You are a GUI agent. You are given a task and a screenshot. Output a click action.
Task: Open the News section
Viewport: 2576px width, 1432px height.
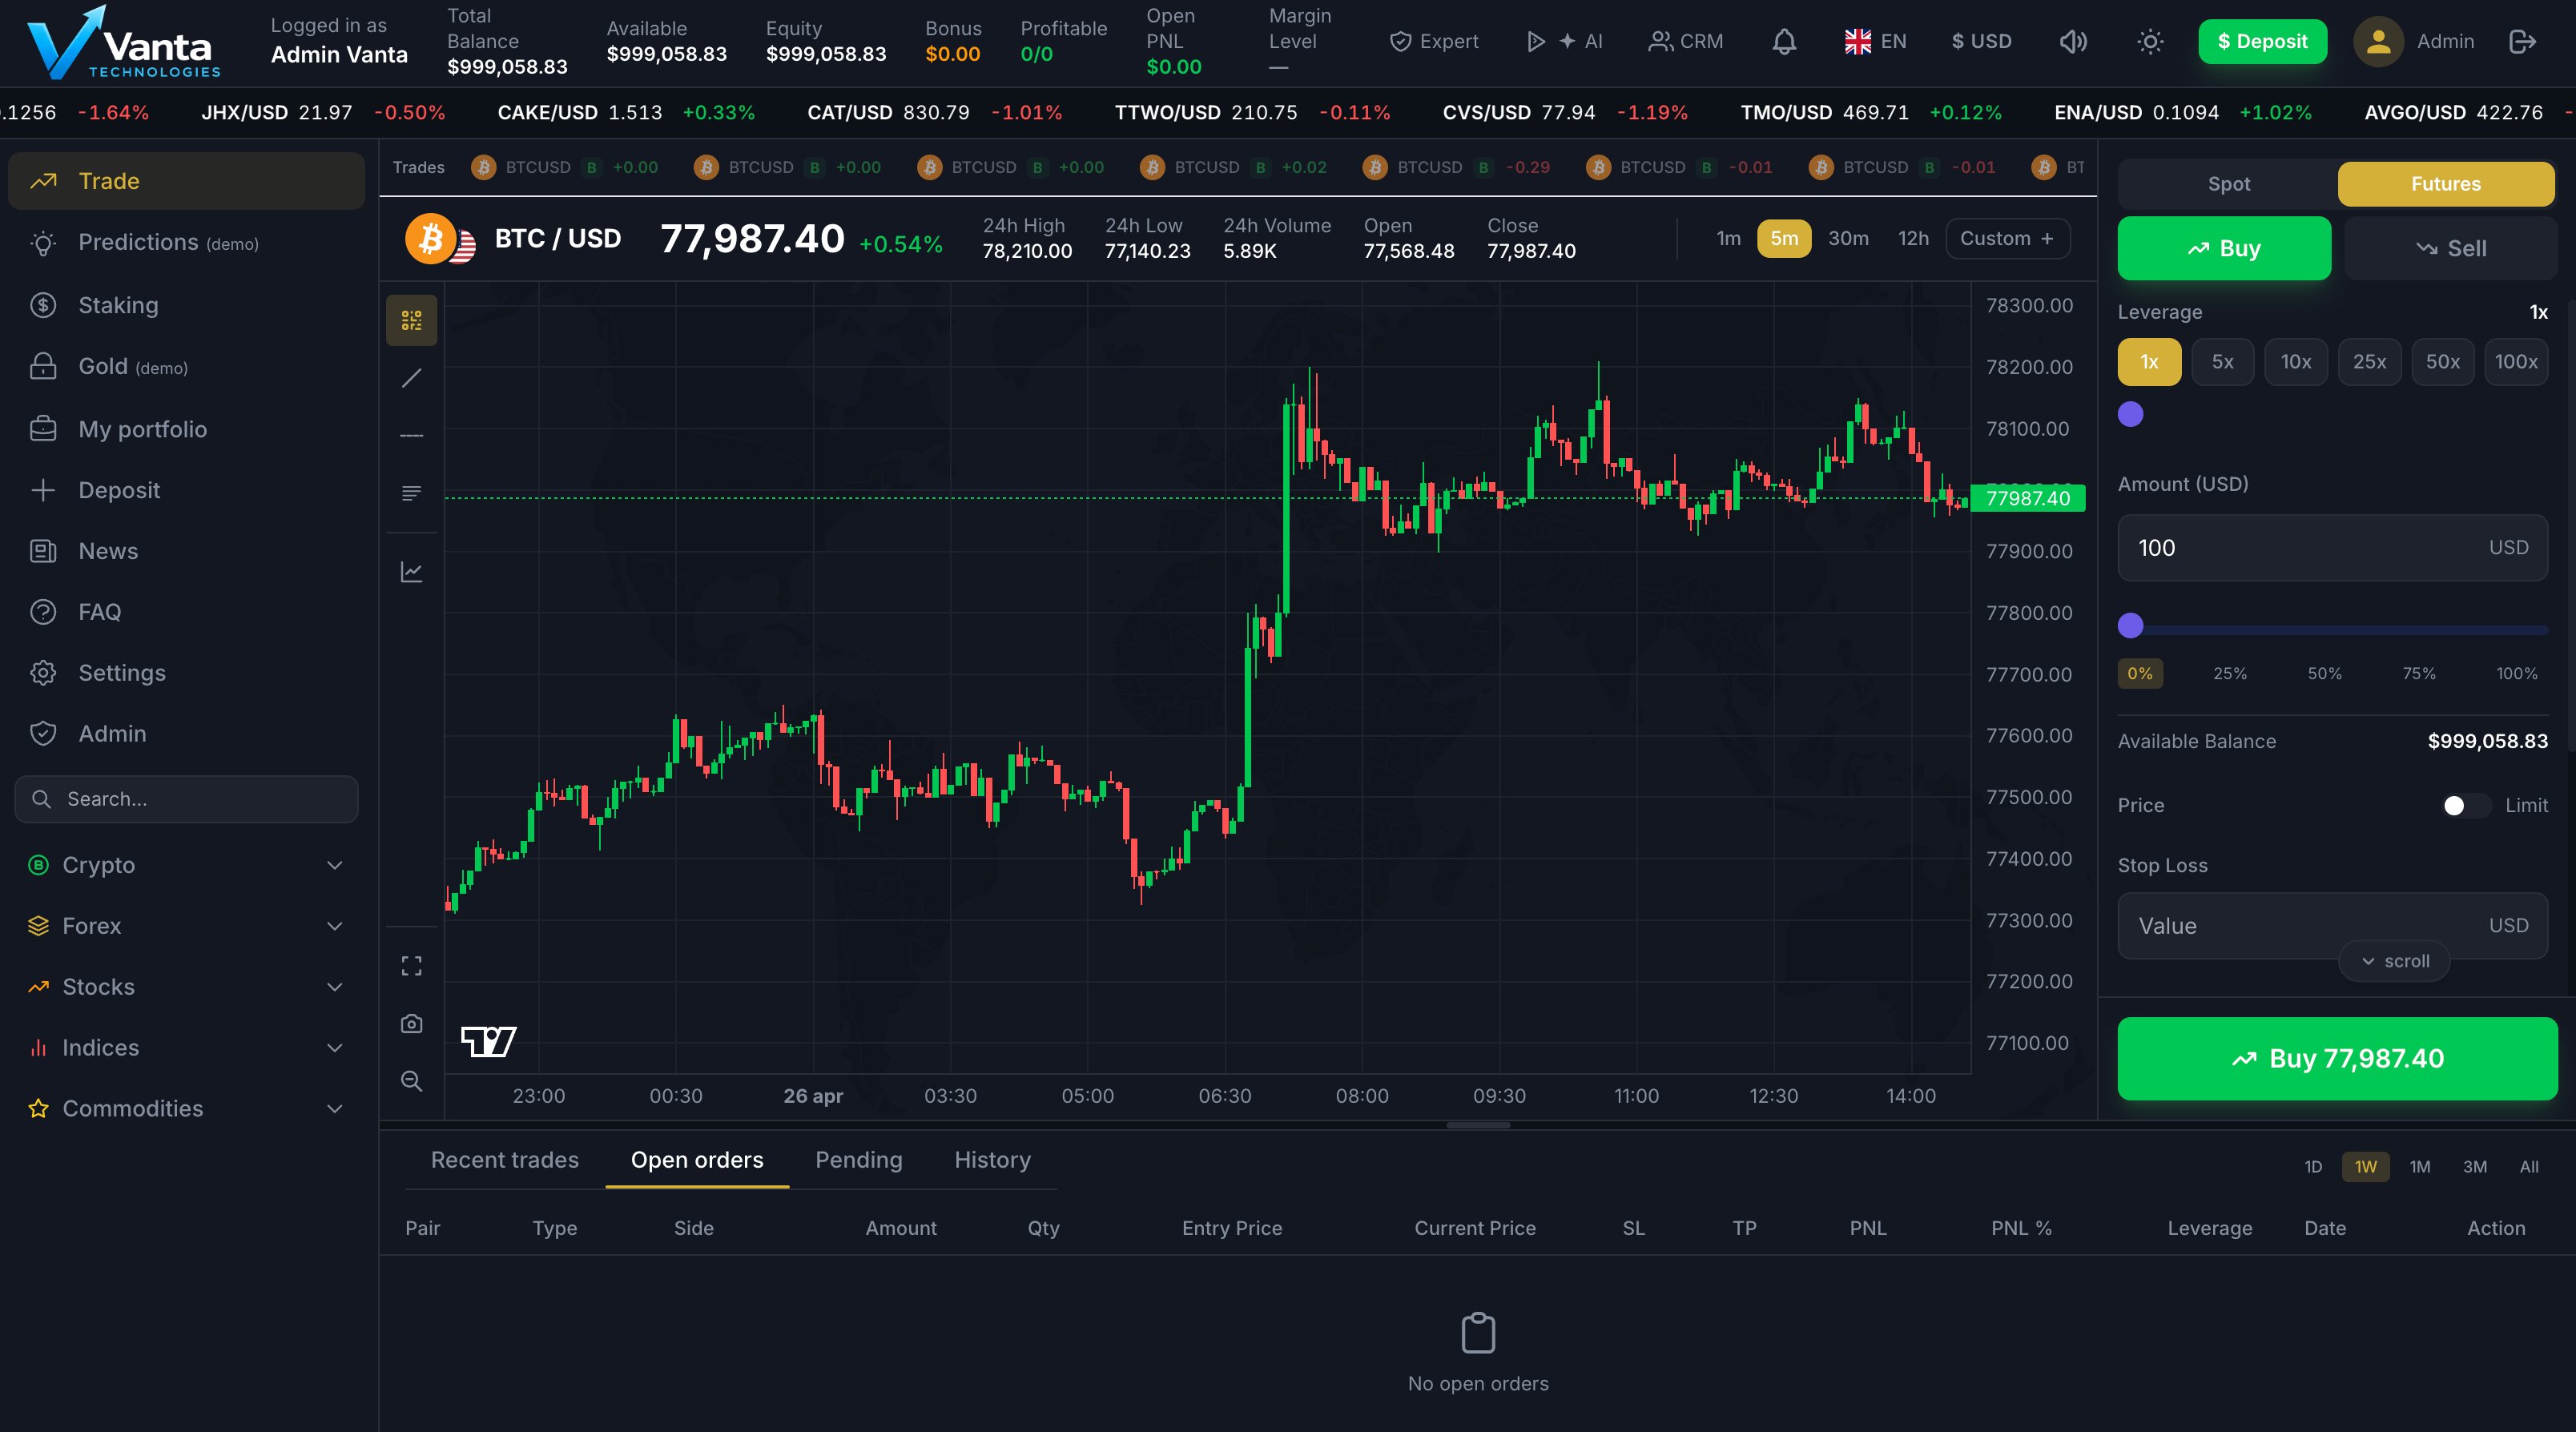pos(186,551)
